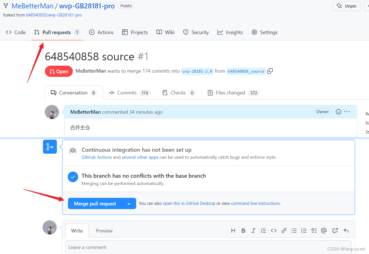Switch to the Actions tab
The width and height of the screenshot is (369, 254).
[101, 32]
